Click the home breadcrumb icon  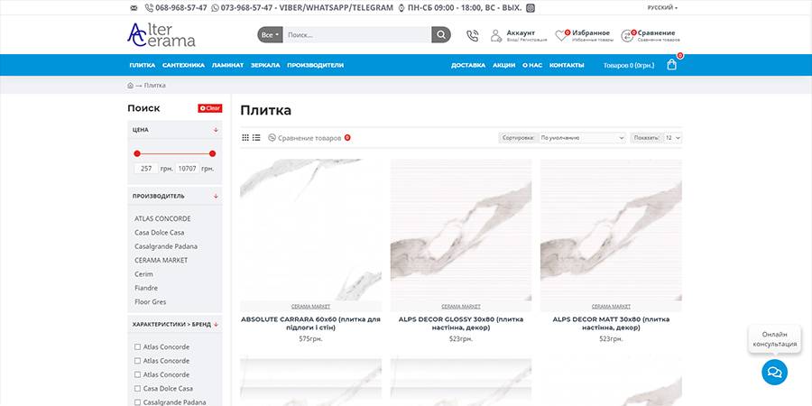point(131,86)
